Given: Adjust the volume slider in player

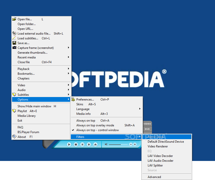Looking at the screenshot, I should coord(118,144).
